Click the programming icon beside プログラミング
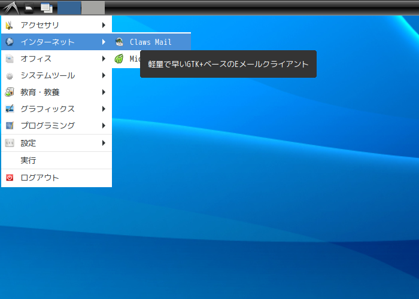419x299 pixels. (x=10, y=126)
